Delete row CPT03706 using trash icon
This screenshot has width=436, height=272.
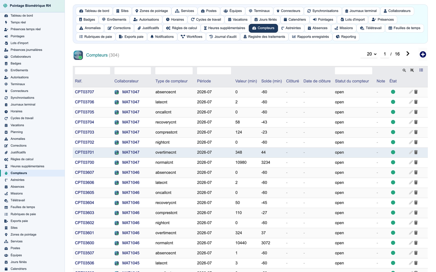click(416, 102)
